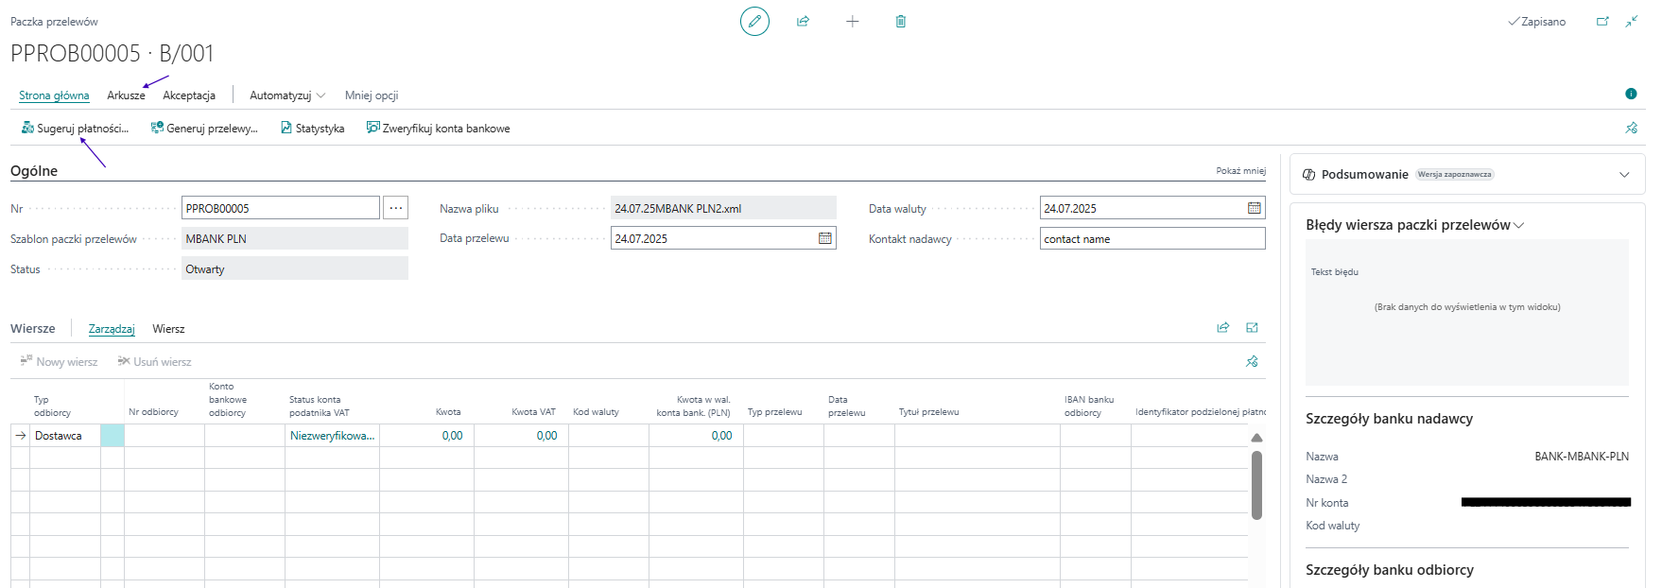This screenshot has height=588, width=1662.
Task: Click the share icon in header
Action: tap(803, 21)
